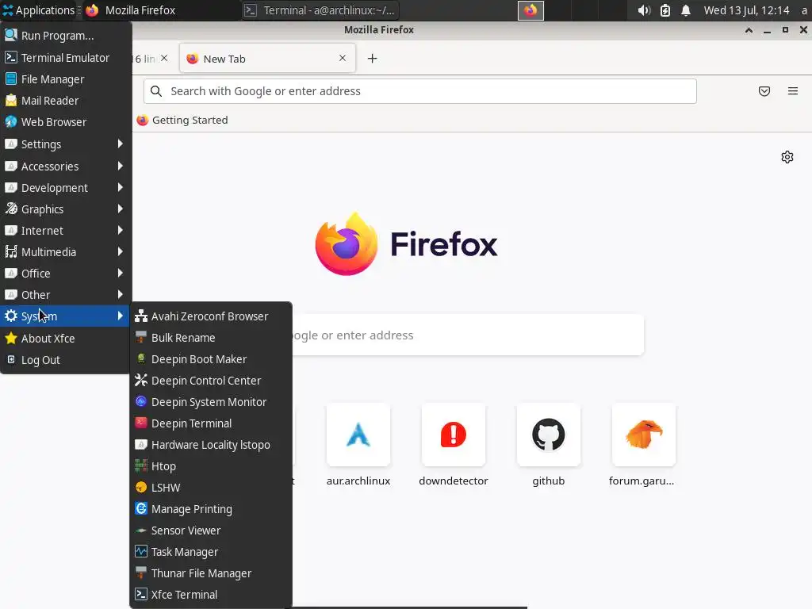Click the LSHW icon
Screen dimensions: 812x609
click(x=141, y=488)
